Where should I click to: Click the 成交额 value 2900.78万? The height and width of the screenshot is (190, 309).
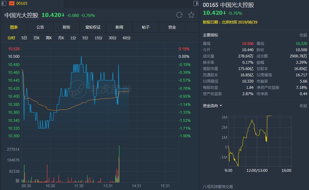coord(298,56)
